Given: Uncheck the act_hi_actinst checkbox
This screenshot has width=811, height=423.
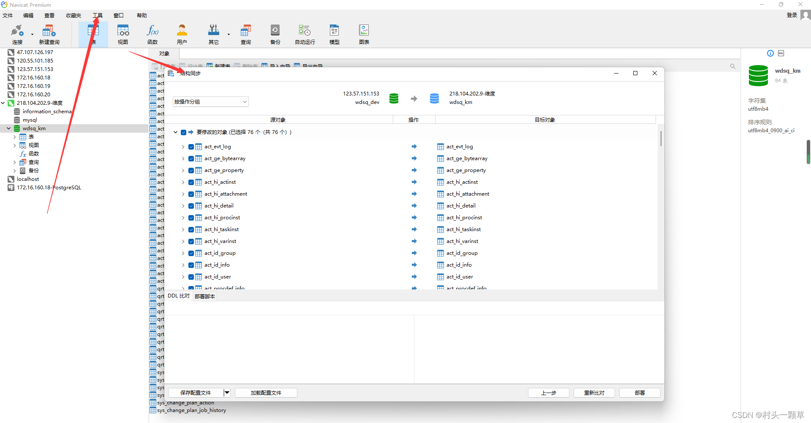Looking at the screenshot, I should (191, 182).
